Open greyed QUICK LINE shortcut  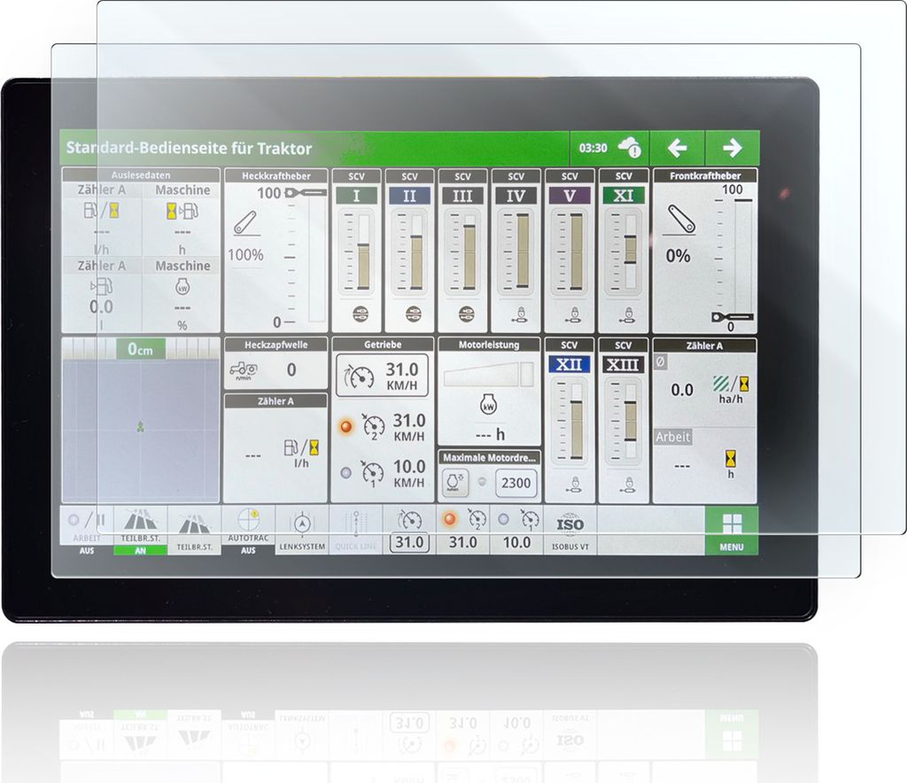356,531
